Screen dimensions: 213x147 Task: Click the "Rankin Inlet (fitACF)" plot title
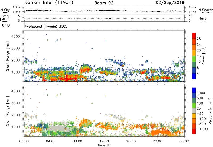click(49, 3)
